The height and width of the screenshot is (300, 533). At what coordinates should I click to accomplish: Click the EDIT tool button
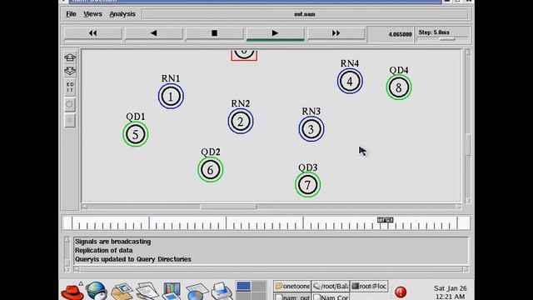click(x=70, y=87)
